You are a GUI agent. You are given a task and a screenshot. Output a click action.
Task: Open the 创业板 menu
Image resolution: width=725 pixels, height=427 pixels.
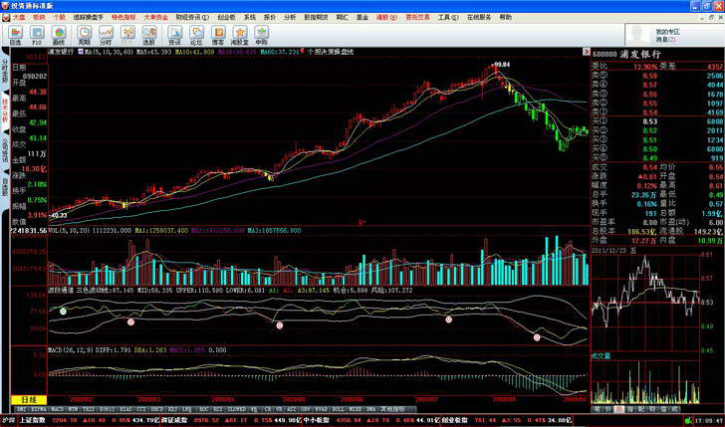pos(227,17)
